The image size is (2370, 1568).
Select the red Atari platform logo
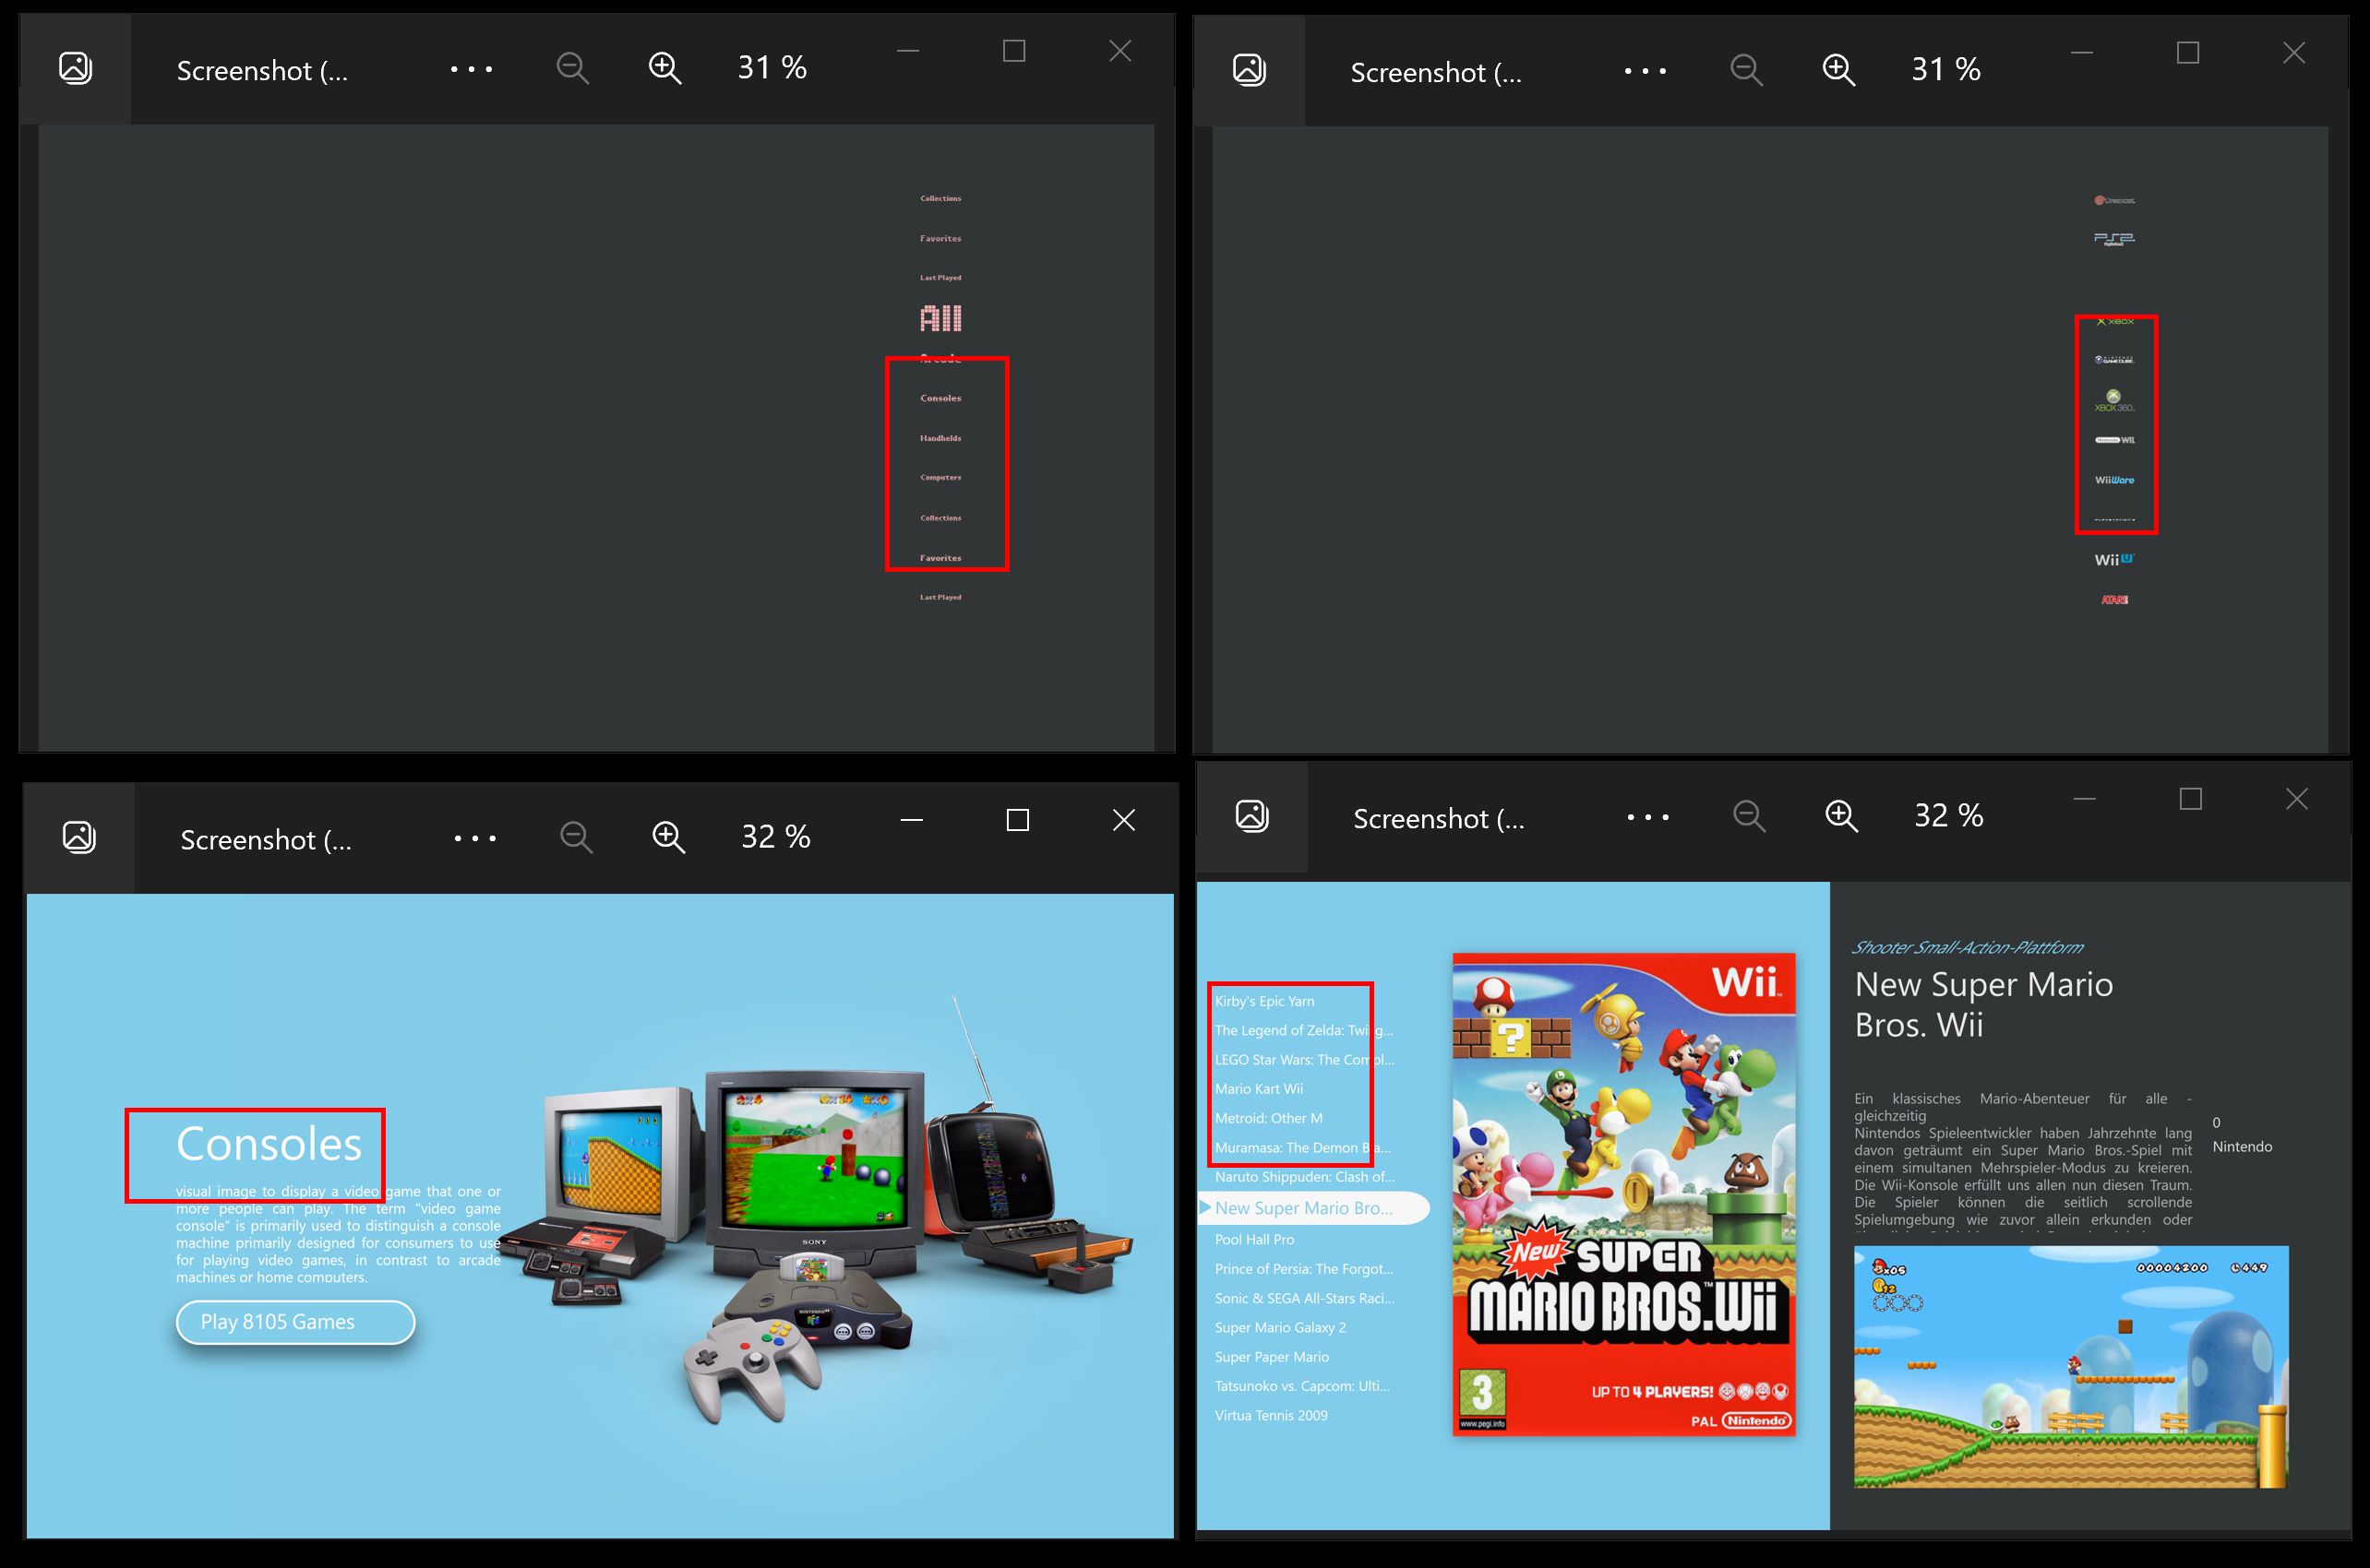[2113, 600]
